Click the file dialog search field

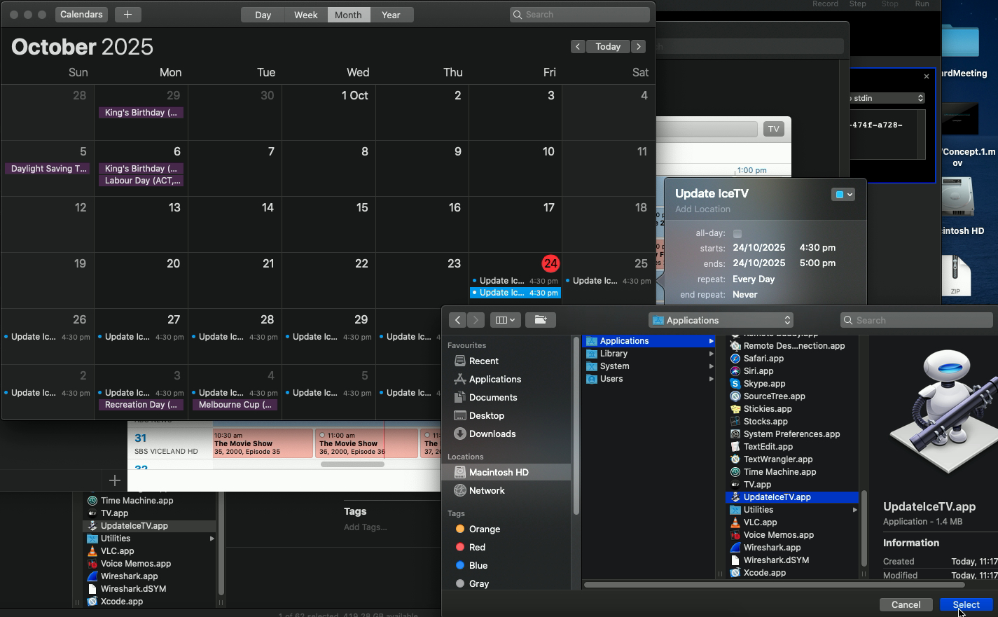(916, 320)
